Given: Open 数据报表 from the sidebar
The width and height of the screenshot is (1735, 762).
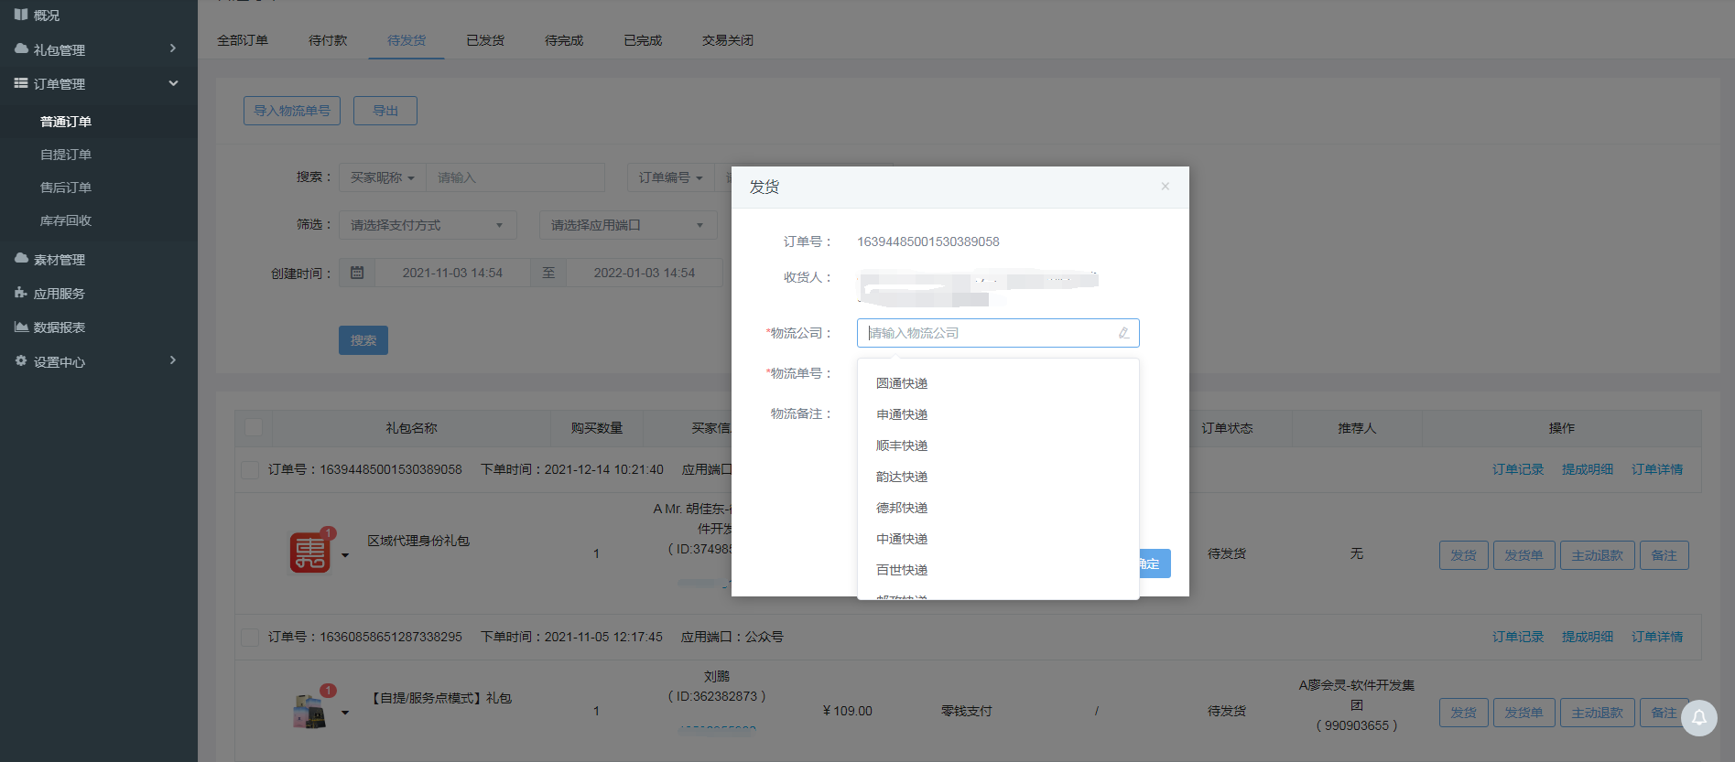Looking at the screenshot, I should point(59,327).
